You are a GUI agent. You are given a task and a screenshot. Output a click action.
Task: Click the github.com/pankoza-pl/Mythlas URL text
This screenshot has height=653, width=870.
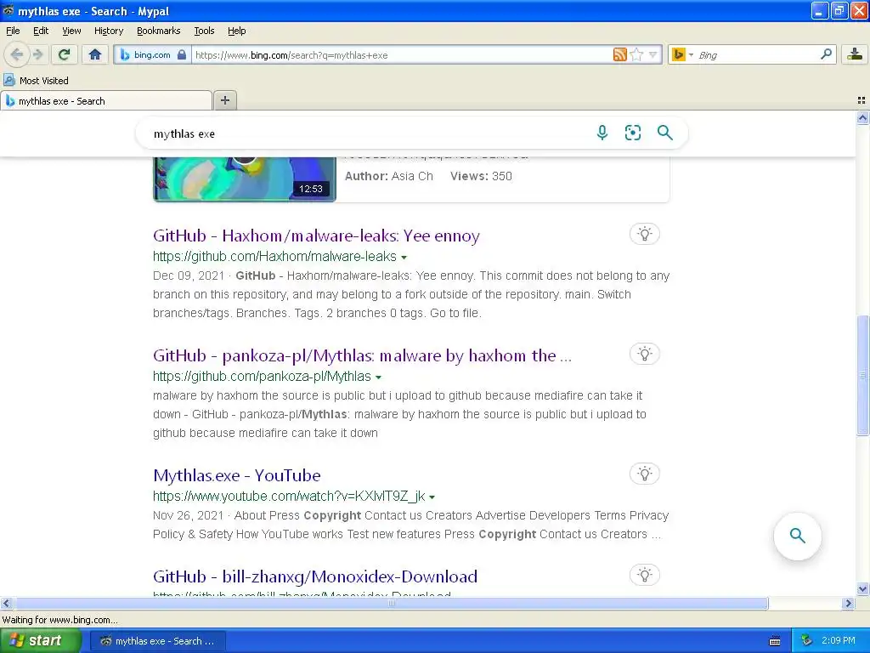pyautogui.click(x=262, y=376)
